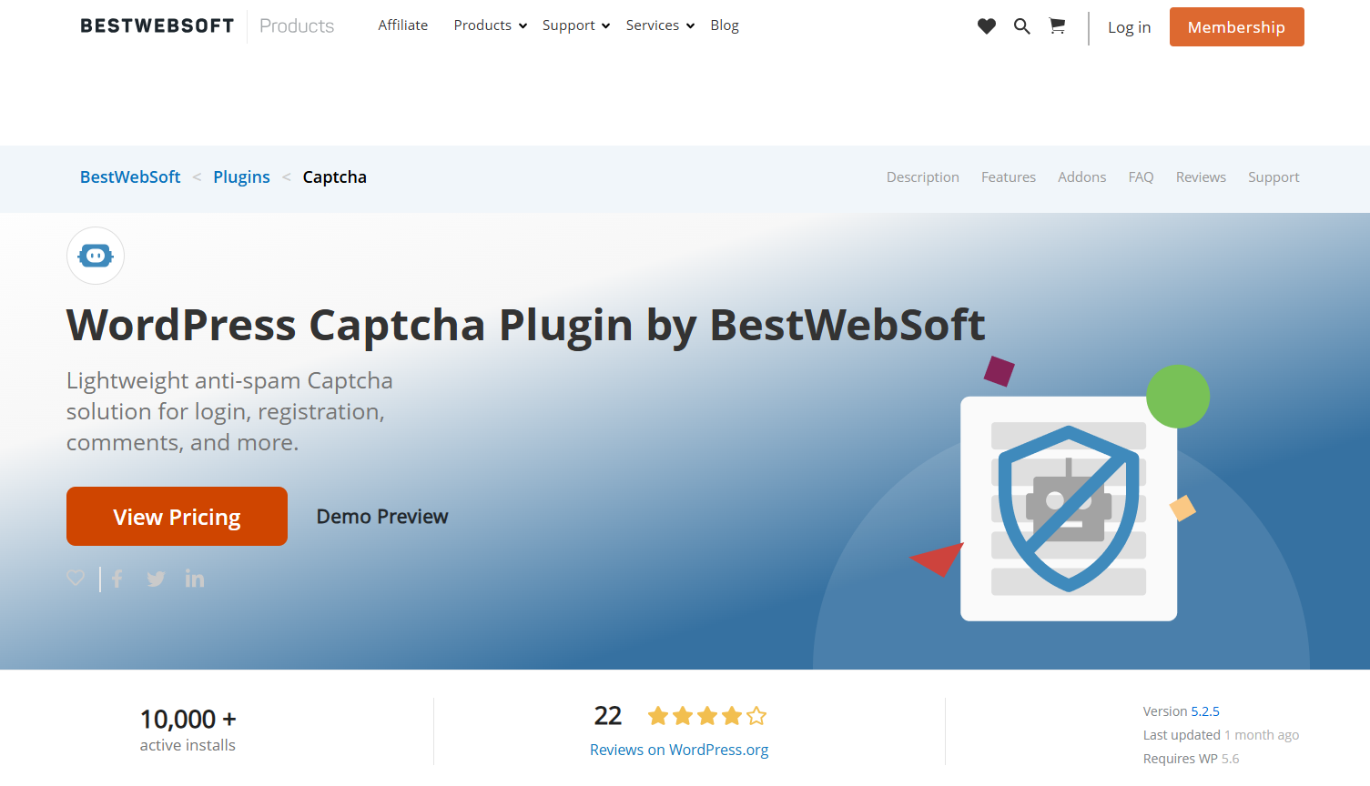Jump to the Addons section
This screenshot has height=786, width=1370.
pyautogui.click(x=1082, y=177)
